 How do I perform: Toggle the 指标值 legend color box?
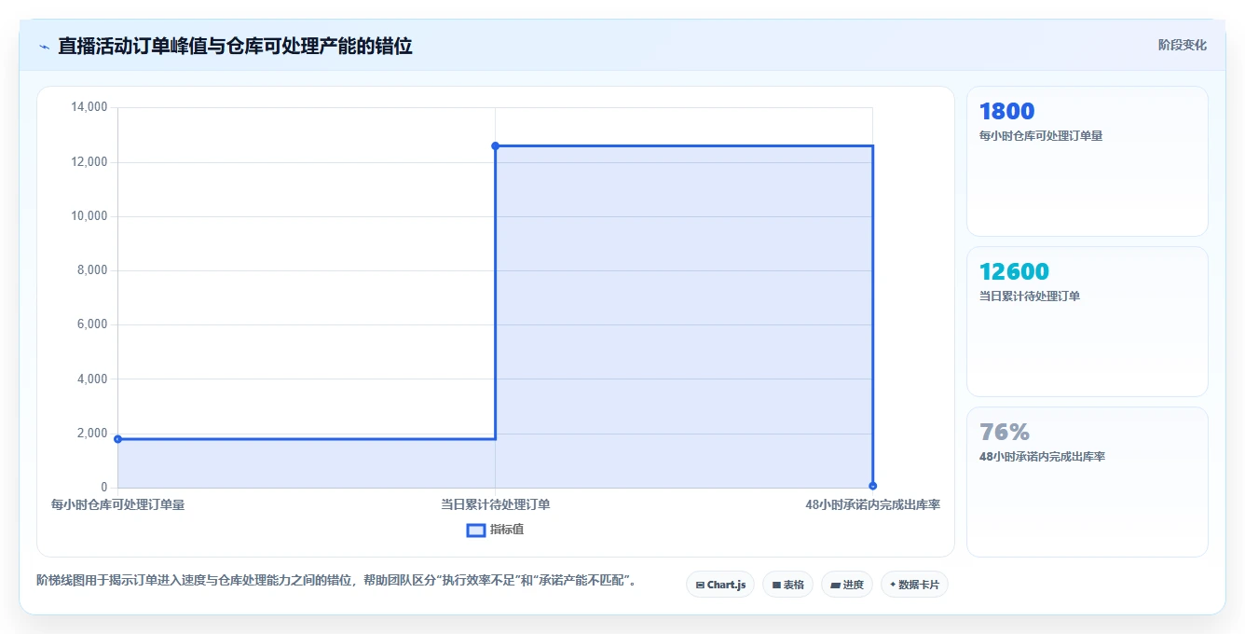[x=476, y=530]
